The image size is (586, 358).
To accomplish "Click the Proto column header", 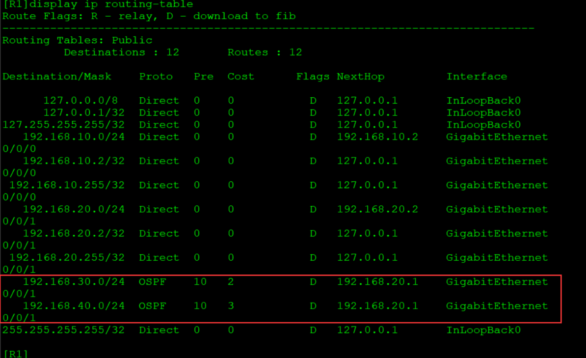I will coord(156,76).
